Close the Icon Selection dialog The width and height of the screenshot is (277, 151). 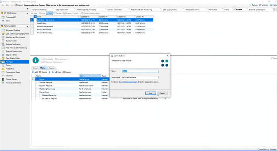point(167,56)
